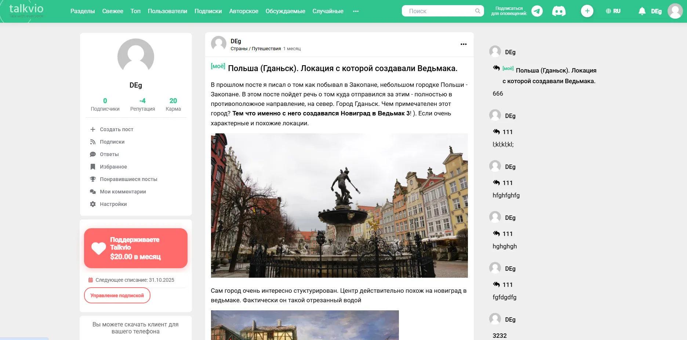Click the RSS icon beside Подписки
687x340 pixels.
(93, 142)
